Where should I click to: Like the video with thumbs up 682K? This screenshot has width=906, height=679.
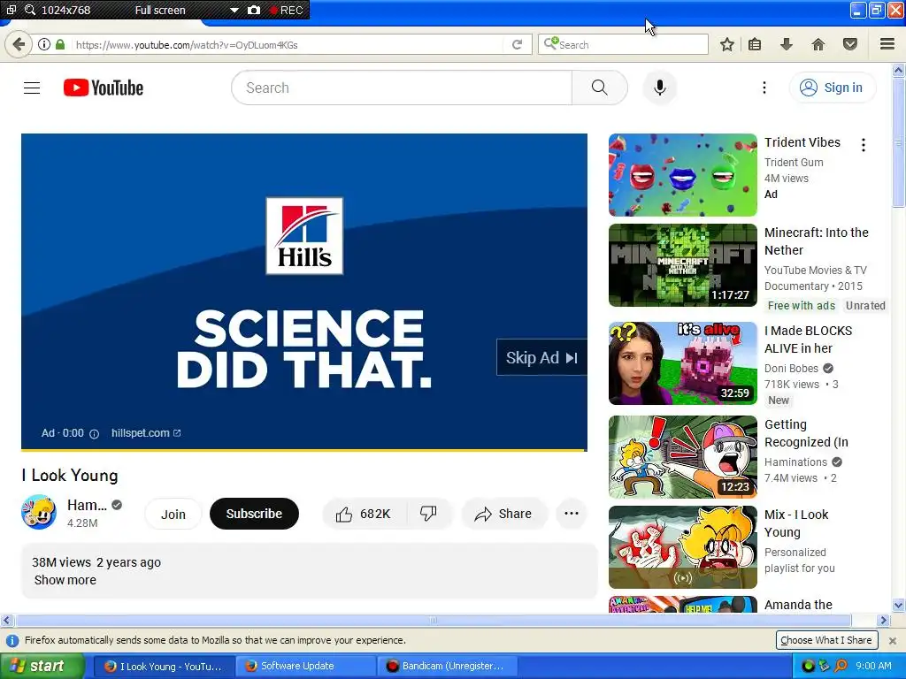coord(365,514)
